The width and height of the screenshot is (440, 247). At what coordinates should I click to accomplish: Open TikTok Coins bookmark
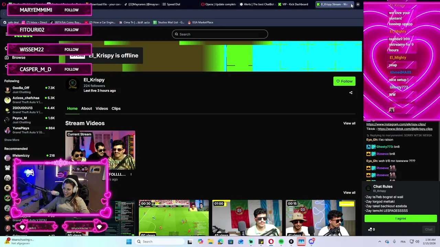click(66, 22)
